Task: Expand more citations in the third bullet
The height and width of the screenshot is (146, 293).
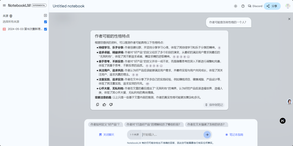Action: pos(161,66)
